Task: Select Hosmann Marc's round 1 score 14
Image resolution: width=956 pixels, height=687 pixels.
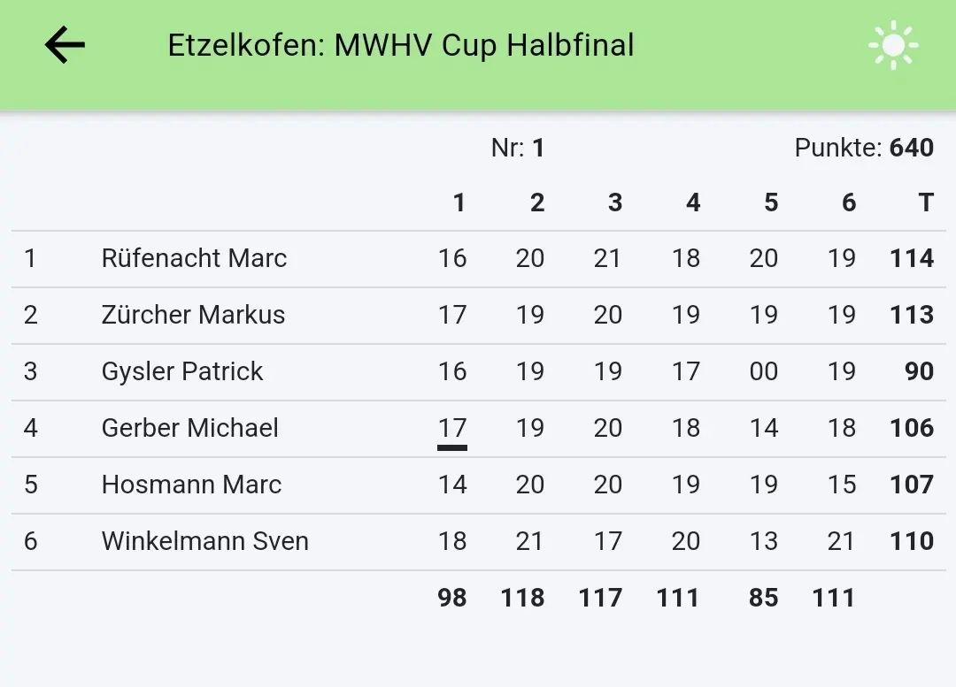Action: click(452, 485)
